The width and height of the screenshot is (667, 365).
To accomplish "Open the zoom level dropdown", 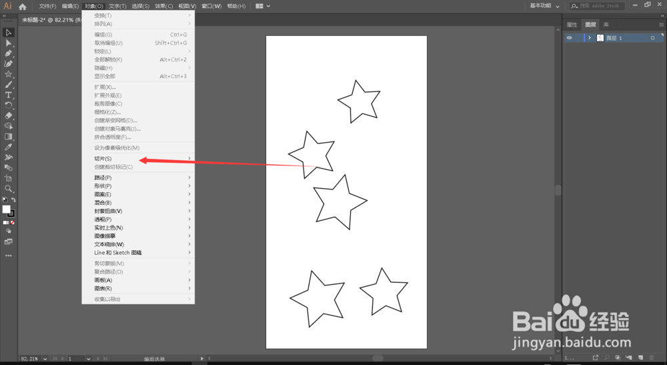I will click(45, 358).
